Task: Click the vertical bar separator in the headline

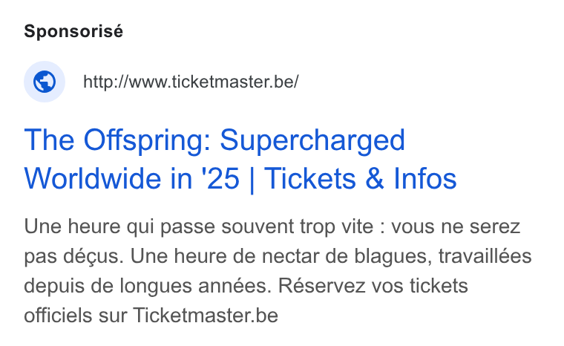Action: coord(252,179)
